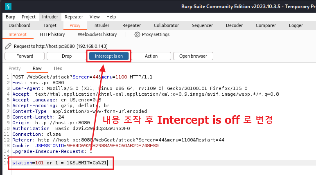Click the station=101 or 1 = 1 body line
Screen dimensions: 316x175
[59, 163]
